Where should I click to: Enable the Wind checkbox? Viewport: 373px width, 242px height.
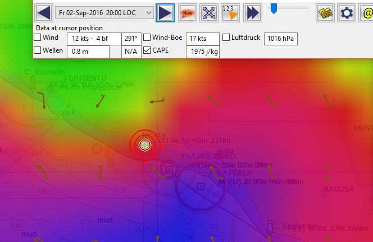pos(38,38)
